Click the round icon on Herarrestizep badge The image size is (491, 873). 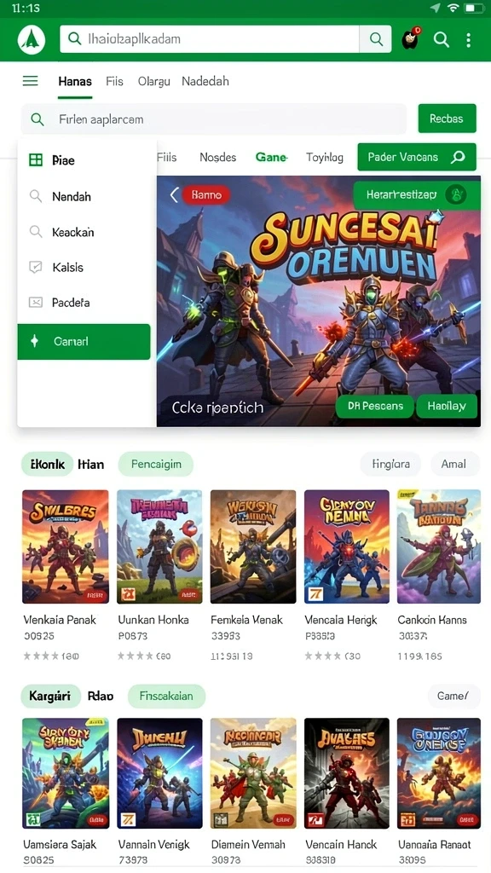pos(456,195)
